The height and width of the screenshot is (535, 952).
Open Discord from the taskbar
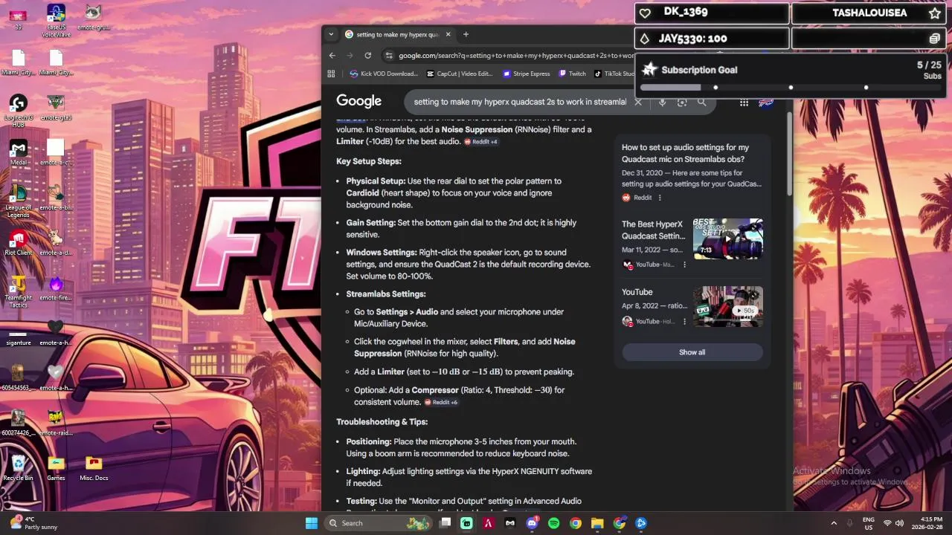tap(532, 523)
